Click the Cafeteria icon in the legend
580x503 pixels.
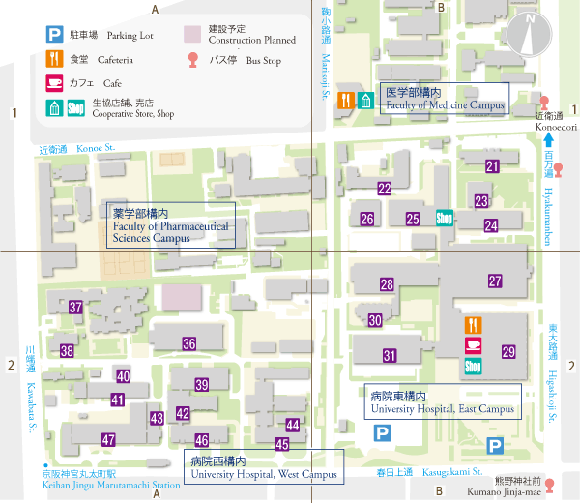pos(54,58)
